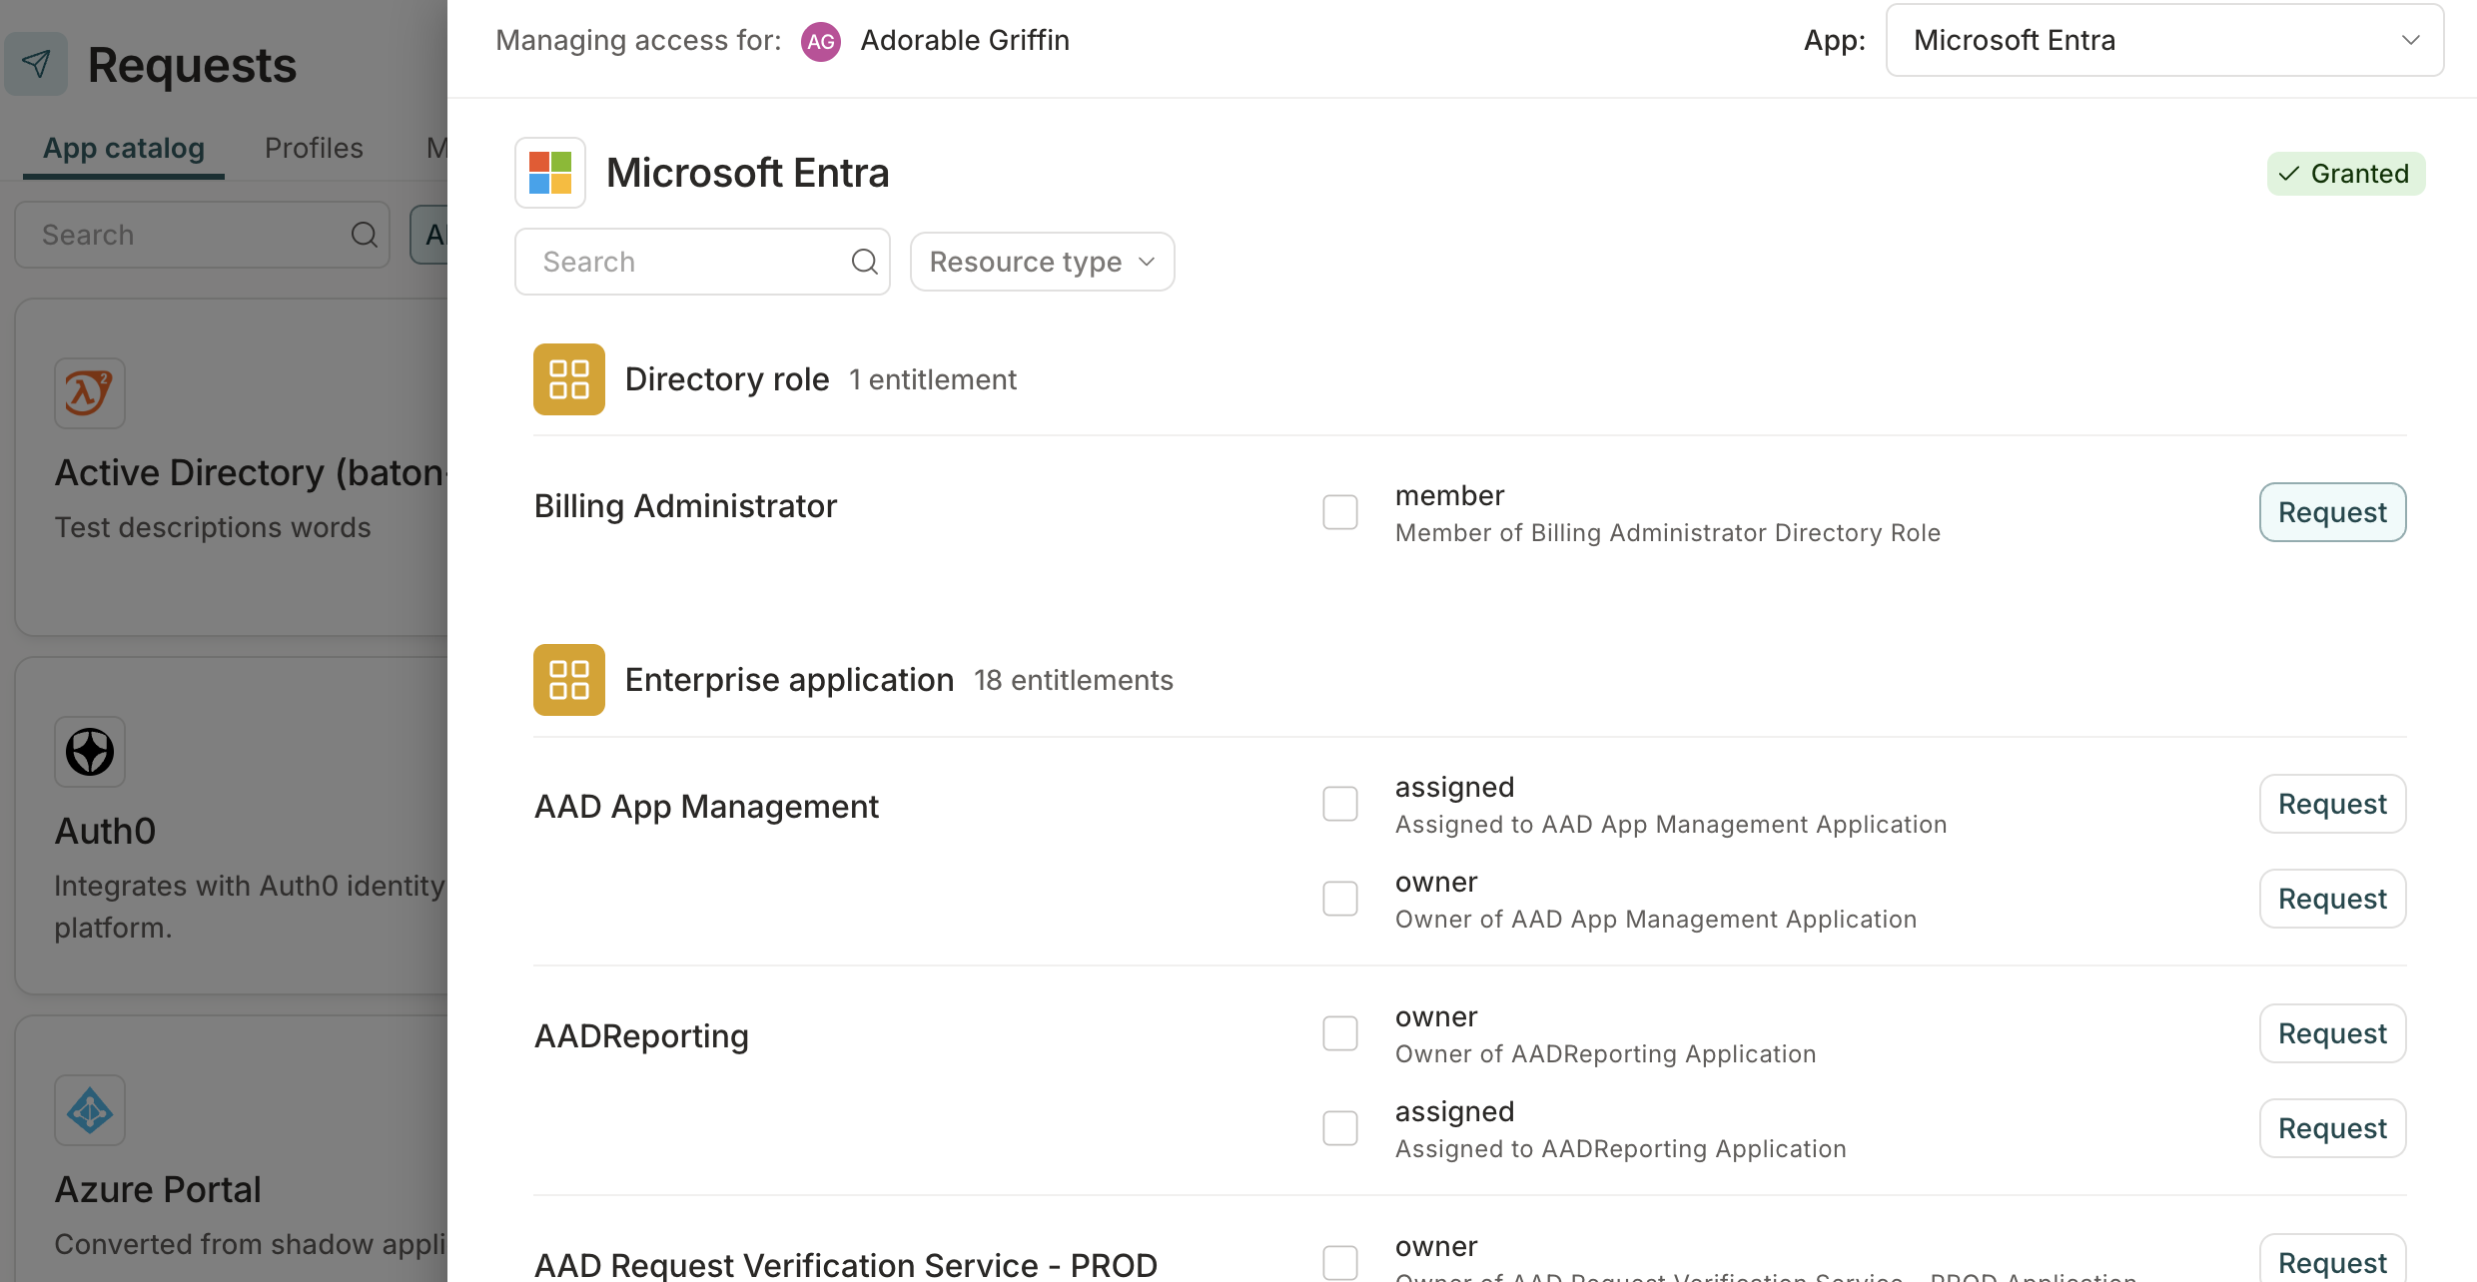This screenshot has width=2477, height=1282.
Task: Click the Microsoft Entra panel heading
Action: click(x=747, y=173)
